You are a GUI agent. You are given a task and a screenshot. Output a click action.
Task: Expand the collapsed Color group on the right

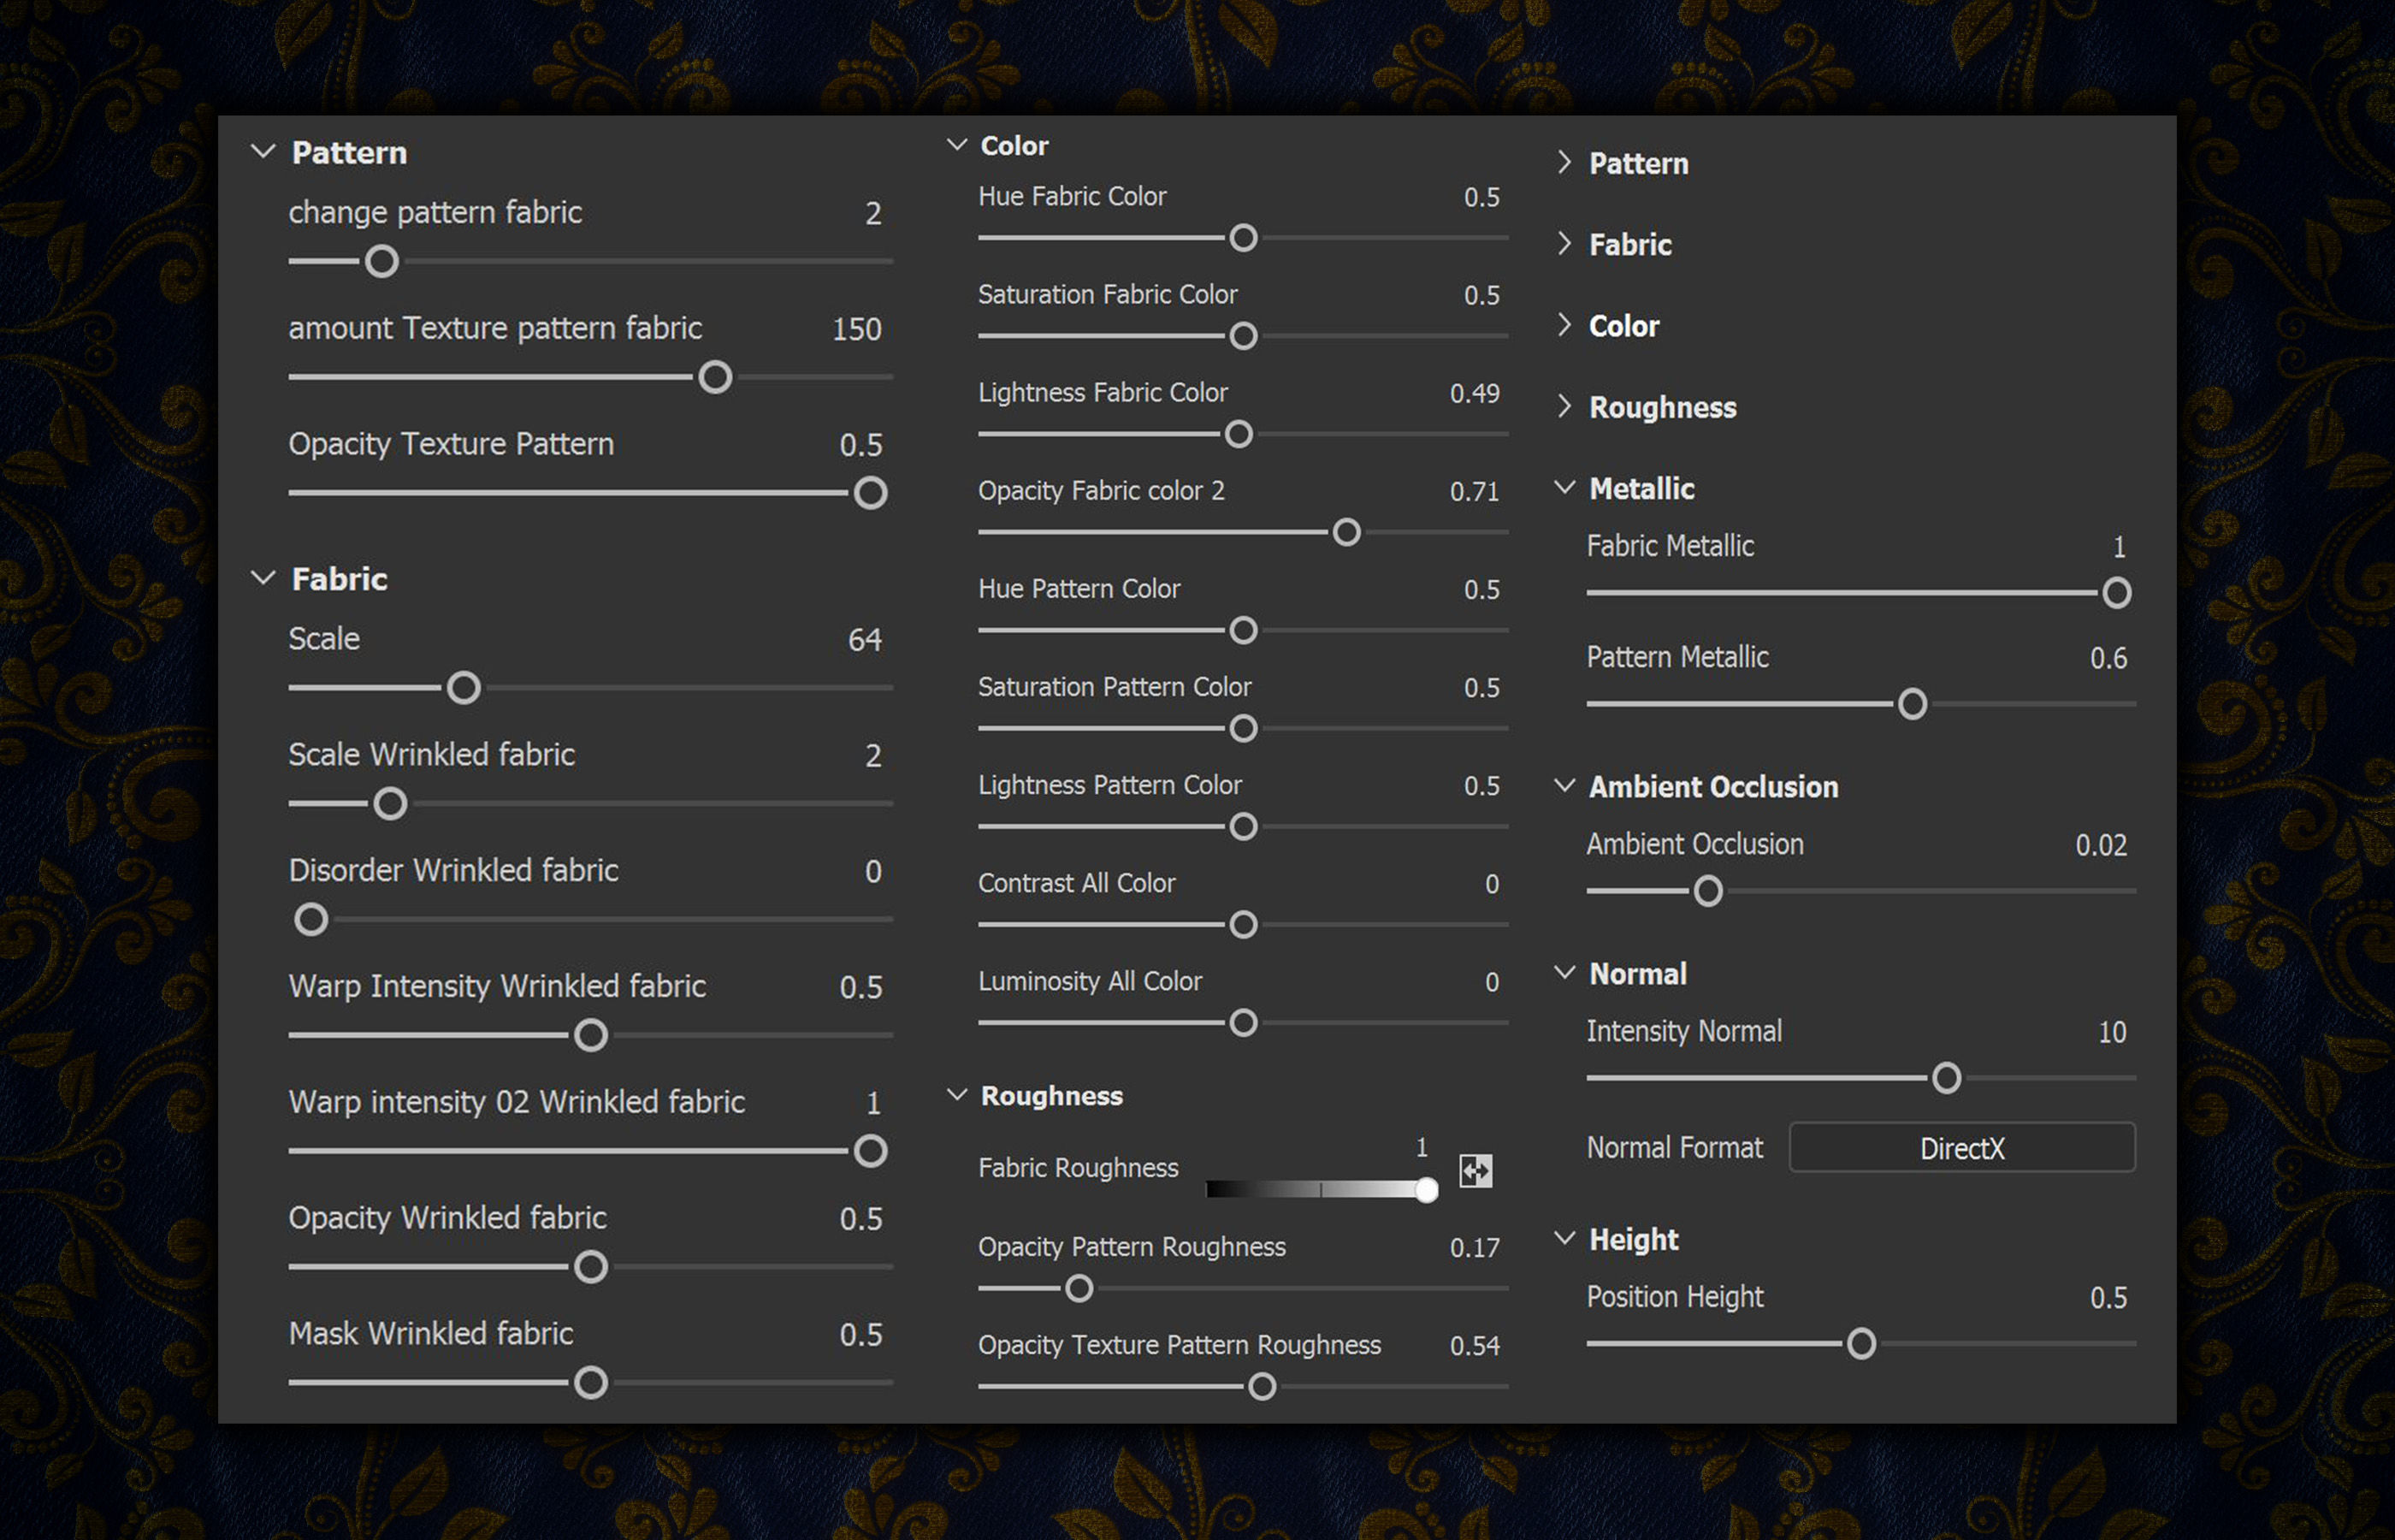coord(1564,325)
